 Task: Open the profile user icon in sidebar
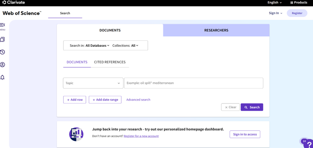2,65
